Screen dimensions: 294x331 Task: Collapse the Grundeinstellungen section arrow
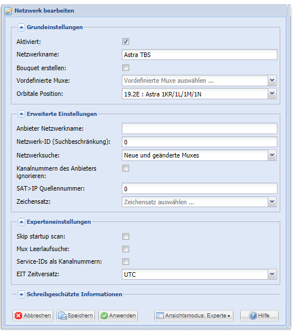21,27
